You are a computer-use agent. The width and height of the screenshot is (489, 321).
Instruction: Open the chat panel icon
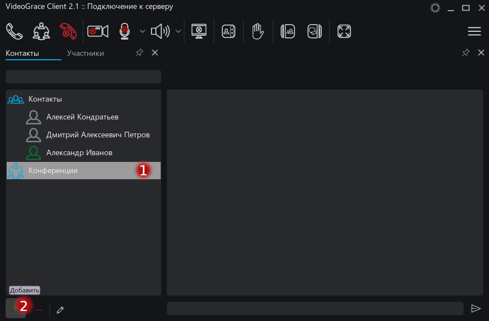pyautogui.click(x=315, y=31)
